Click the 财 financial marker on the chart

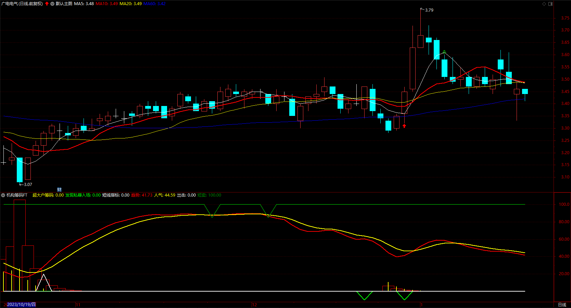tap(59, 190)
